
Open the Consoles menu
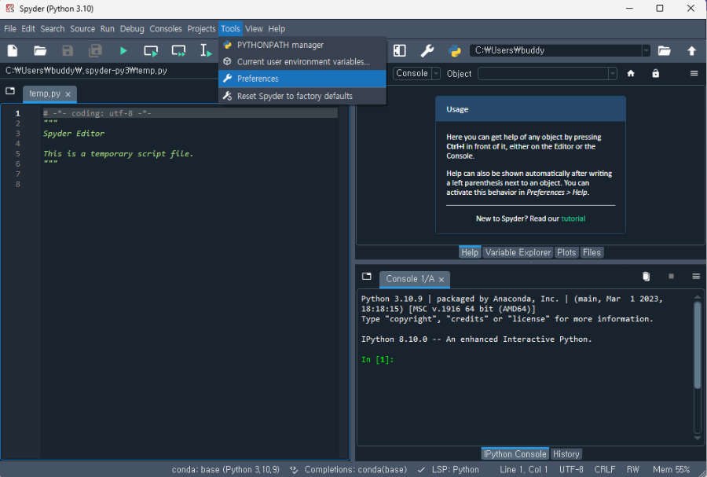[x=166, y=29]
